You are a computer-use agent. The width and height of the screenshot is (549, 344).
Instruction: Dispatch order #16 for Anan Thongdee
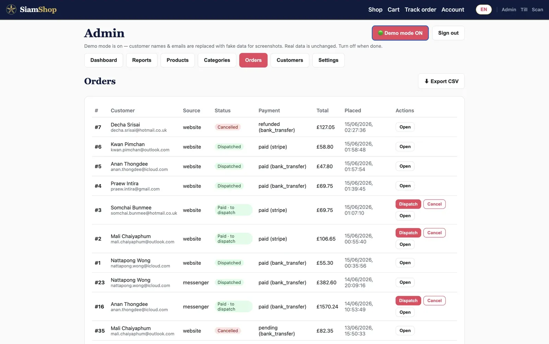(x=408, y=300)
